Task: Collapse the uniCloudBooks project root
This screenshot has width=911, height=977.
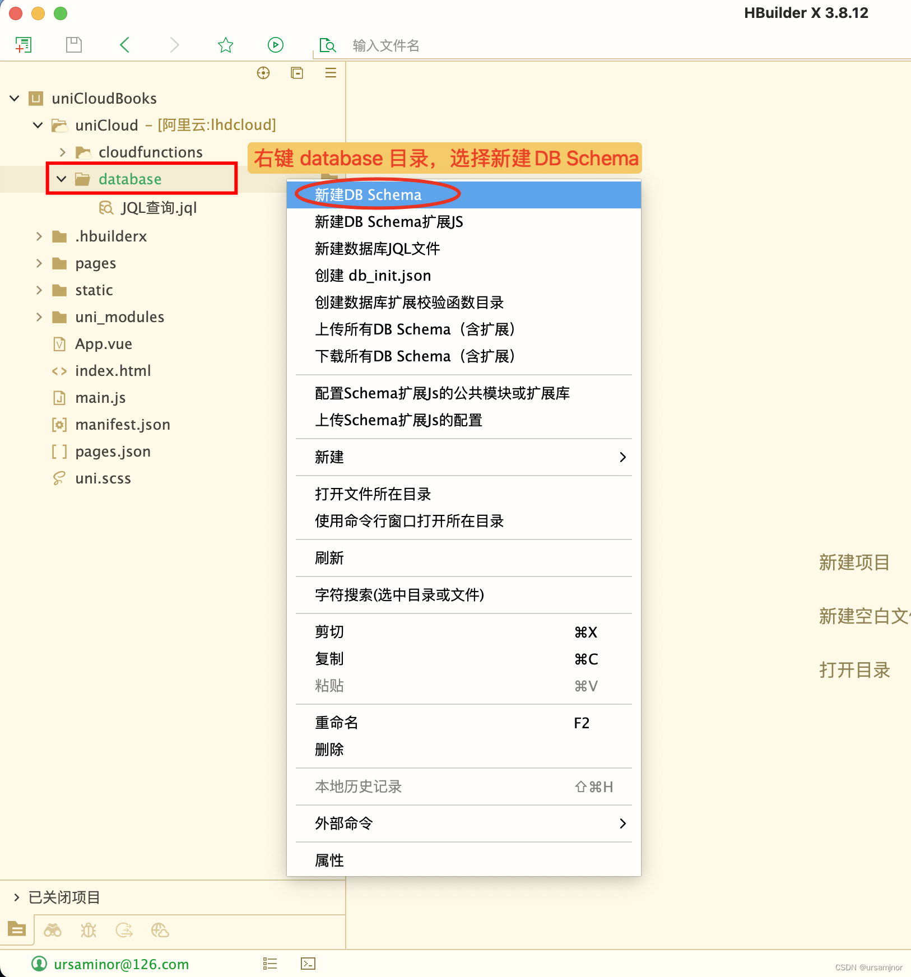Action: pos(15,99)
